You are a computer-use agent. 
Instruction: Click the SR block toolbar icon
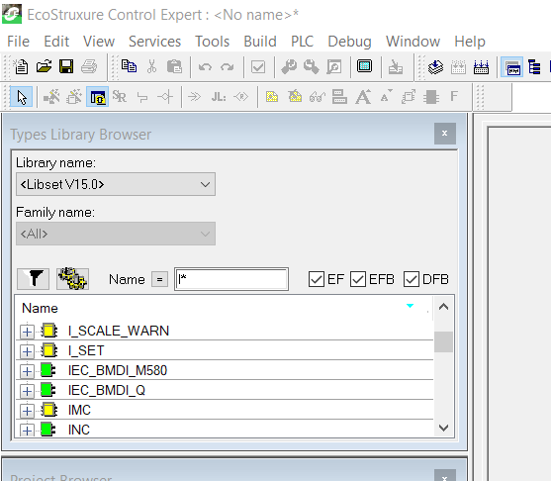(120, 96)
